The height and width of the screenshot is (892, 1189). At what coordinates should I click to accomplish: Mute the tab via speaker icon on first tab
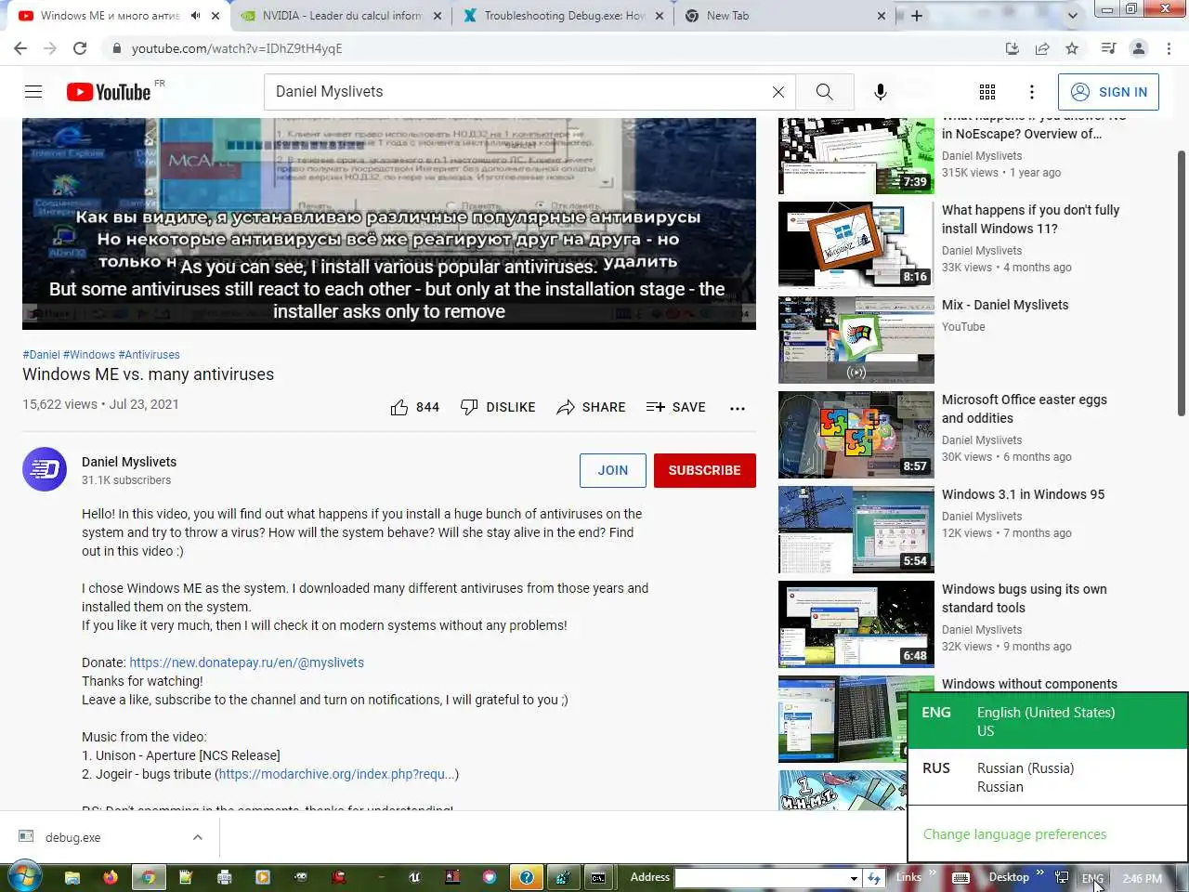tap(196, 16)
